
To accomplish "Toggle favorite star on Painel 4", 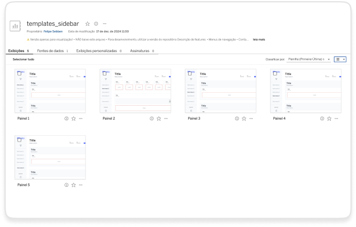I will coord(329,119).
